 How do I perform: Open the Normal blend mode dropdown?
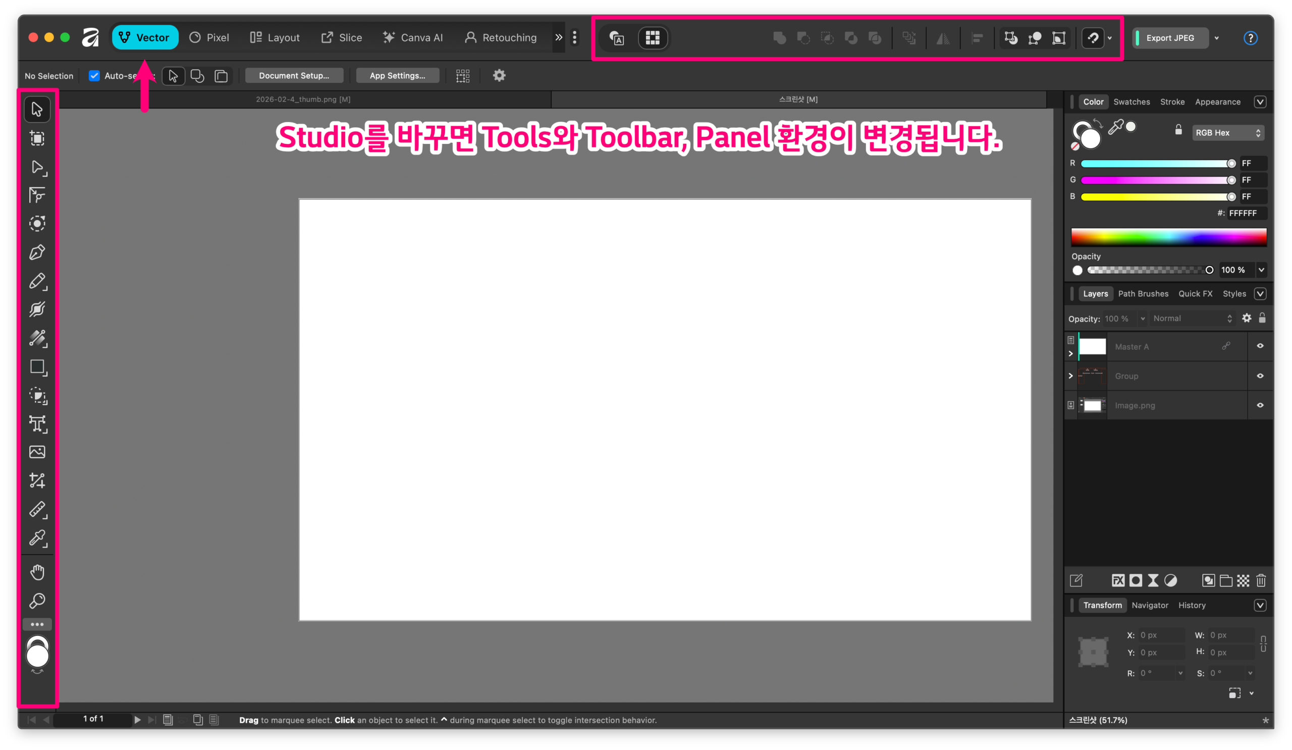click(x=1191, y=318)
